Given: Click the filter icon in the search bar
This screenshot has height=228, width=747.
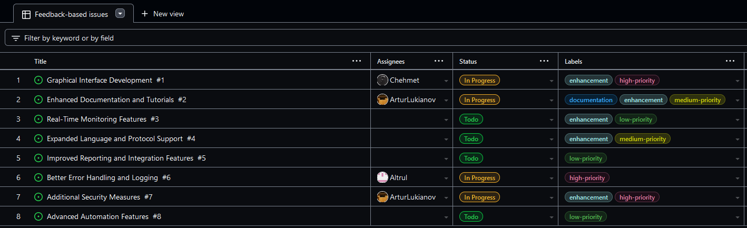Looking at the screenshot, I should coord(16,38).
